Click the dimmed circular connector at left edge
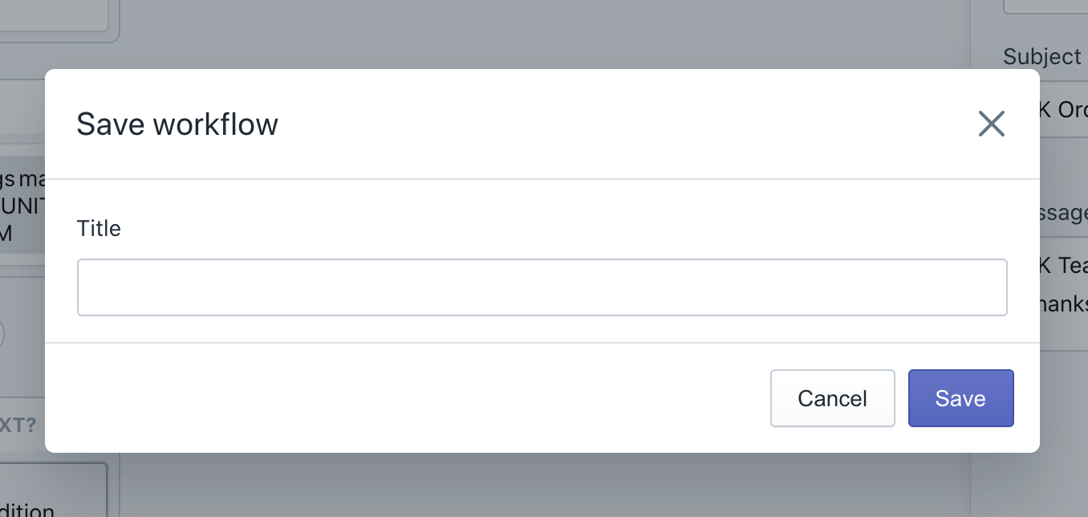Image resolution: width=1088 pixels, height=517 pixels. click(1, 333)
